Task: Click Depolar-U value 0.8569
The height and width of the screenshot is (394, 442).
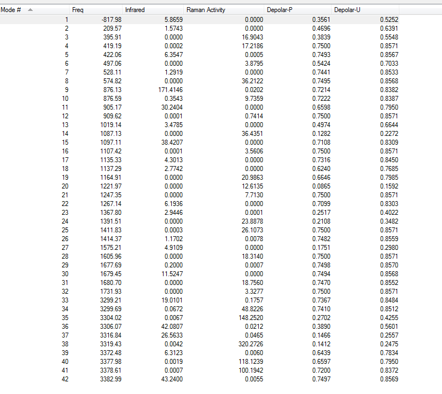Action: pyautogui.click(x=389, y=379)
